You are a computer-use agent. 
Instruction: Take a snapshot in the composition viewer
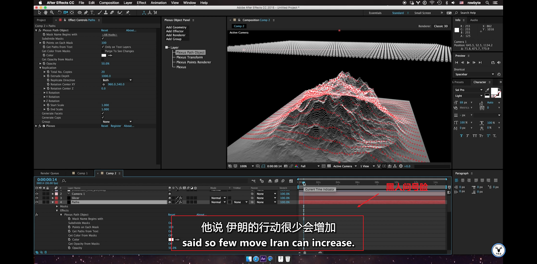286,166
